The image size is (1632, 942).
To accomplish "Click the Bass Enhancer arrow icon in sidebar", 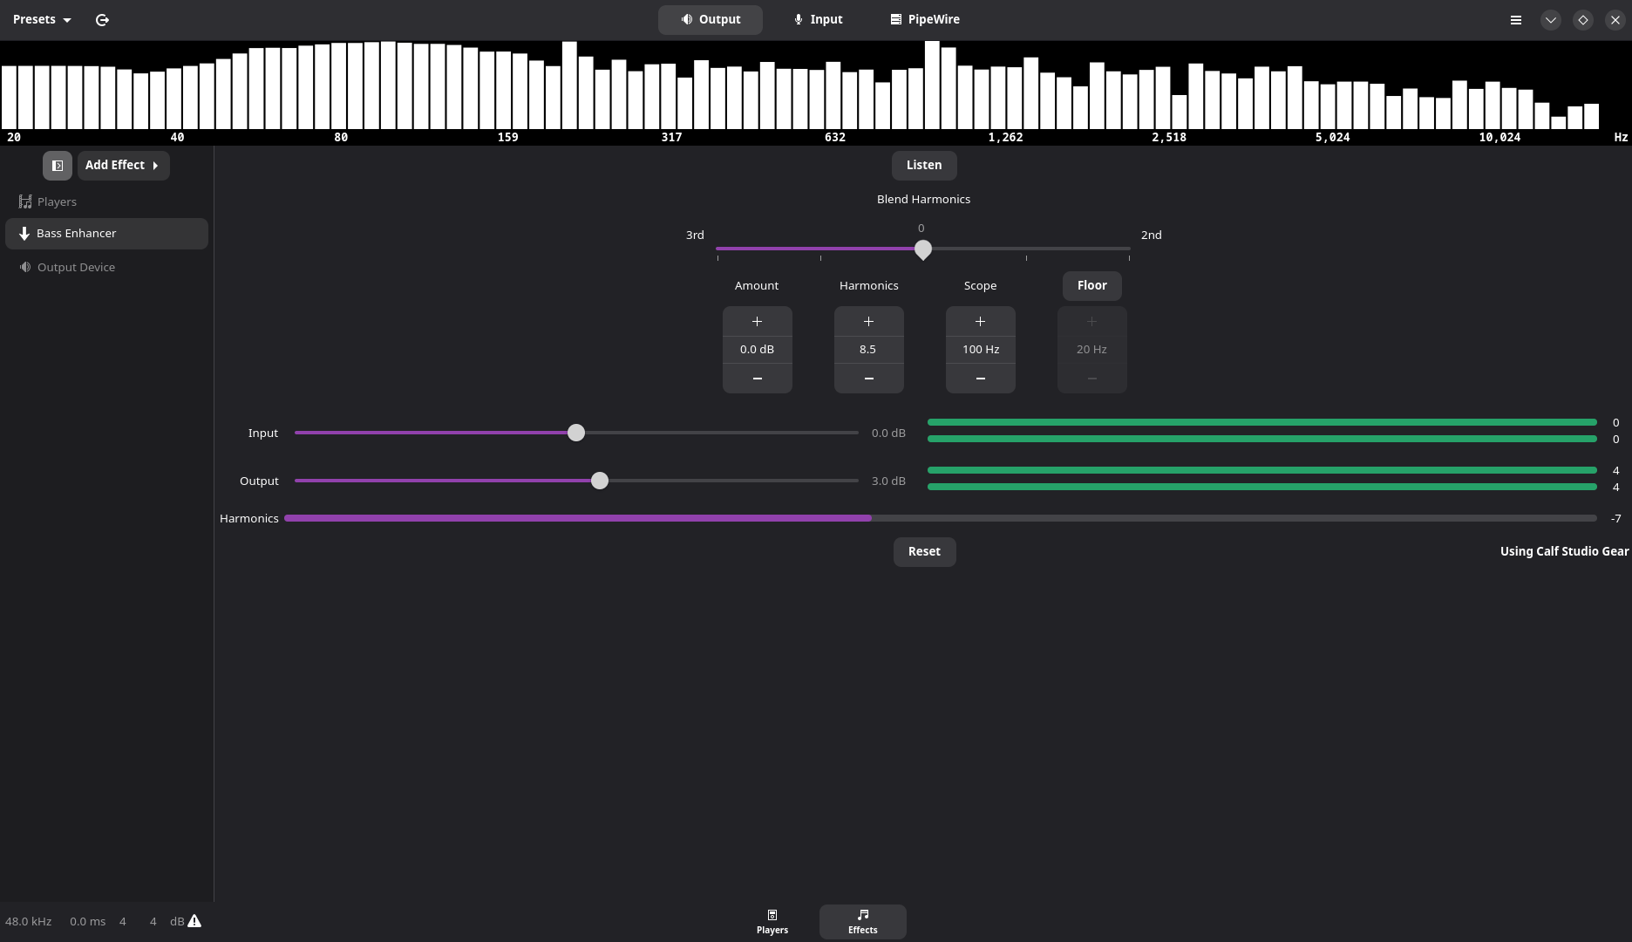I will [24, 234].
